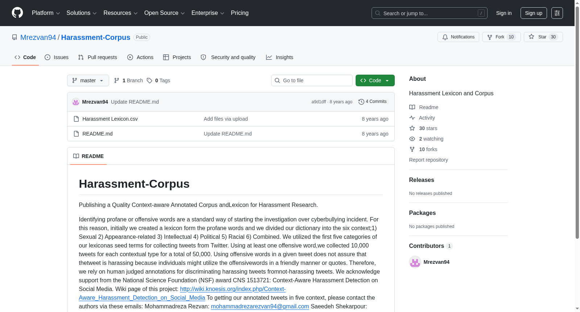The width and height of the screenshot is (580, 312).
Task: Click the mohammadrezarezvan94@gmail.com email link
Action: point(260,307)
